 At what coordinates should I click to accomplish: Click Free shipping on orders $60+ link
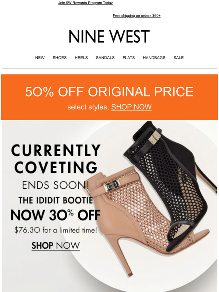tap(136, 15)
